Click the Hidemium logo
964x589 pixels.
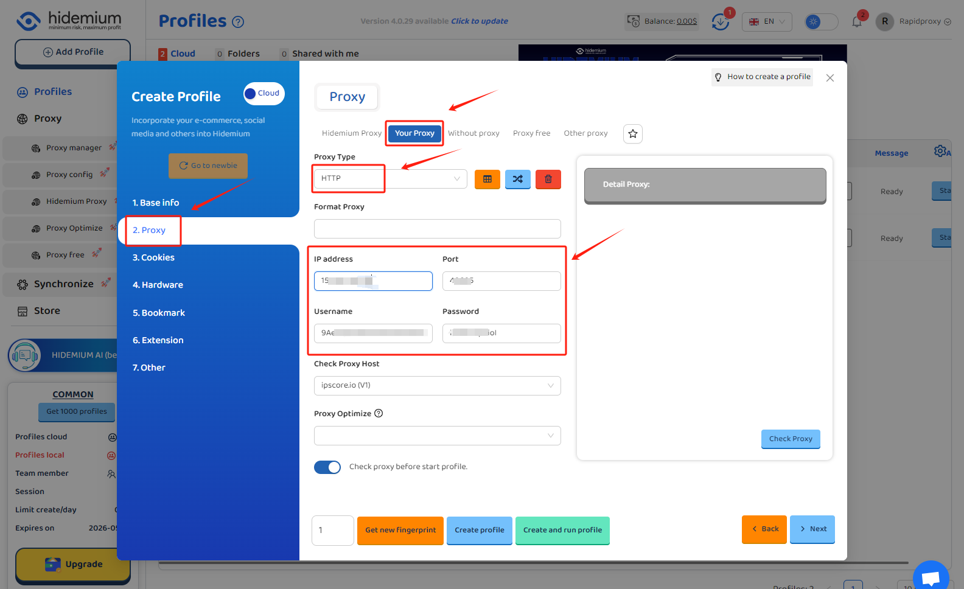69,20
